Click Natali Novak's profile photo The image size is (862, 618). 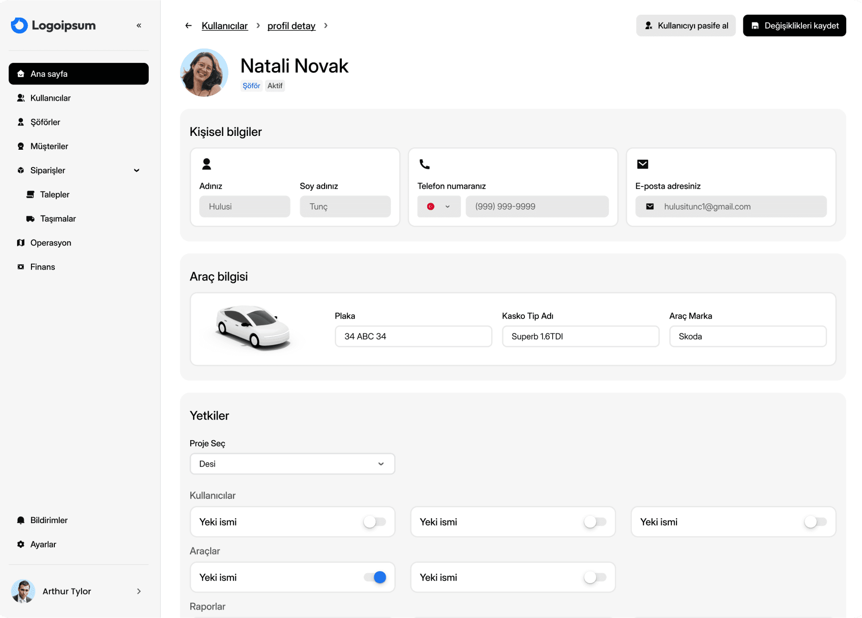(204, 72)
